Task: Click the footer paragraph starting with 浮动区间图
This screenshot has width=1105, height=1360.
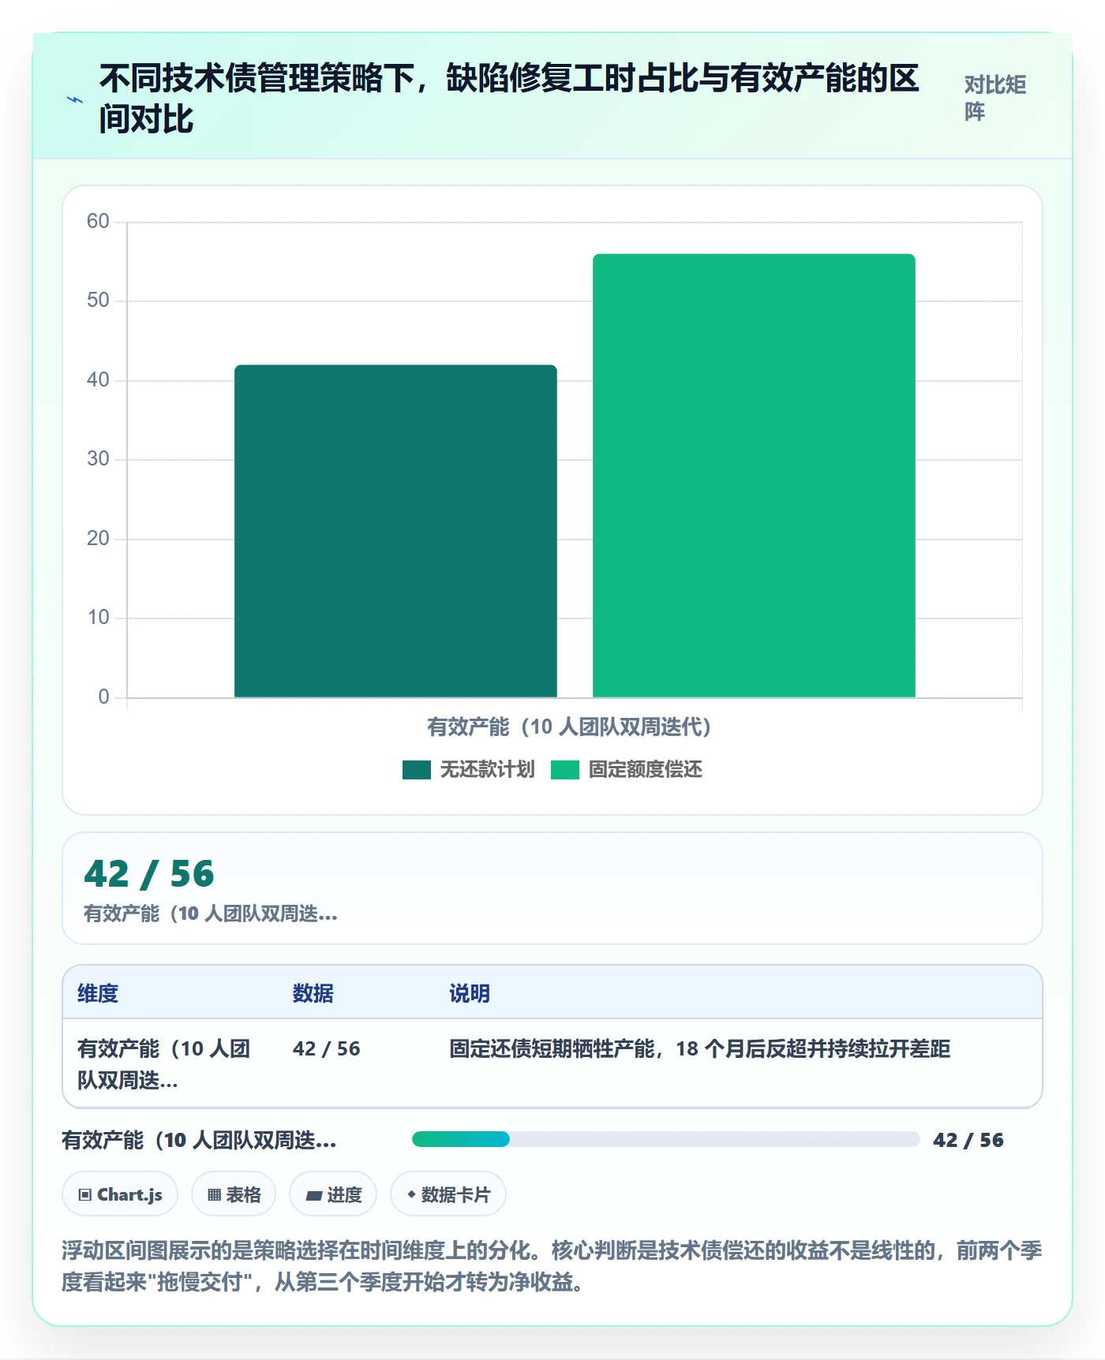Action: [552, 1266]
